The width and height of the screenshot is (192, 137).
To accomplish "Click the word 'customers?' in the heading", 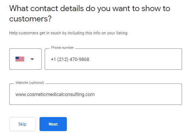I will click(x=30, y=19).
